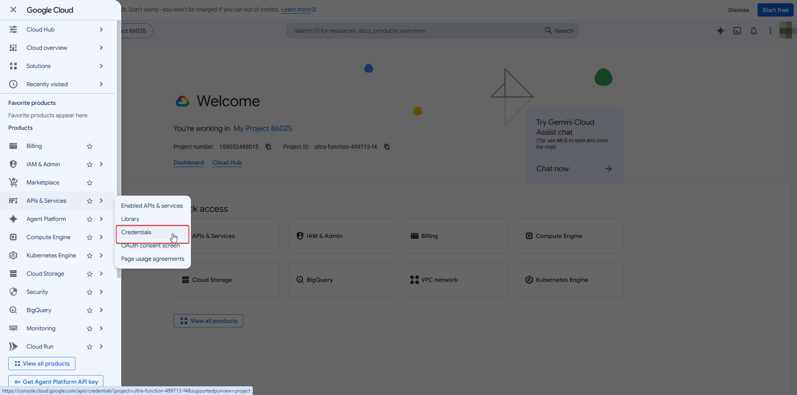Screen dimensions: 797x395
Task: Open the Monitoring chart icon
Action: 13,328
